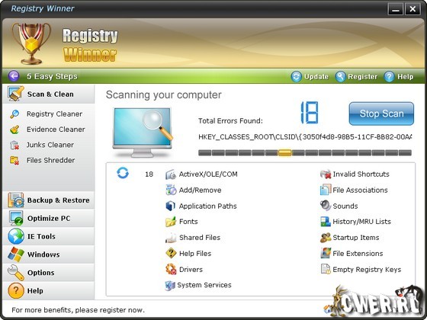Select Registry Cleaner in sidebar

(x=54, y=114)
